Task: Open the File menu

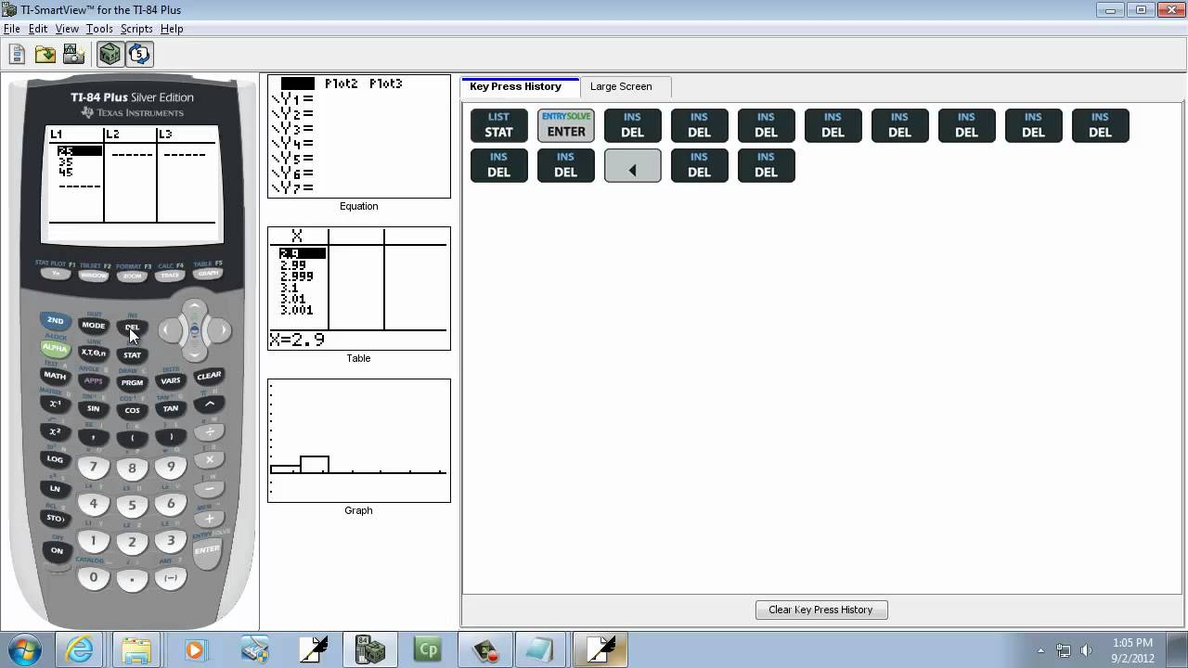Action: tap(11, 29)
